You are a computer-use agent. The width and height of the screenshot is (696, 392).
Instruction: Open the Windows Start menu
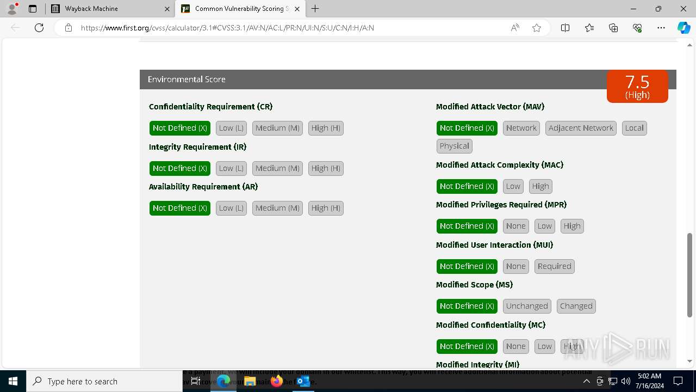13,381
